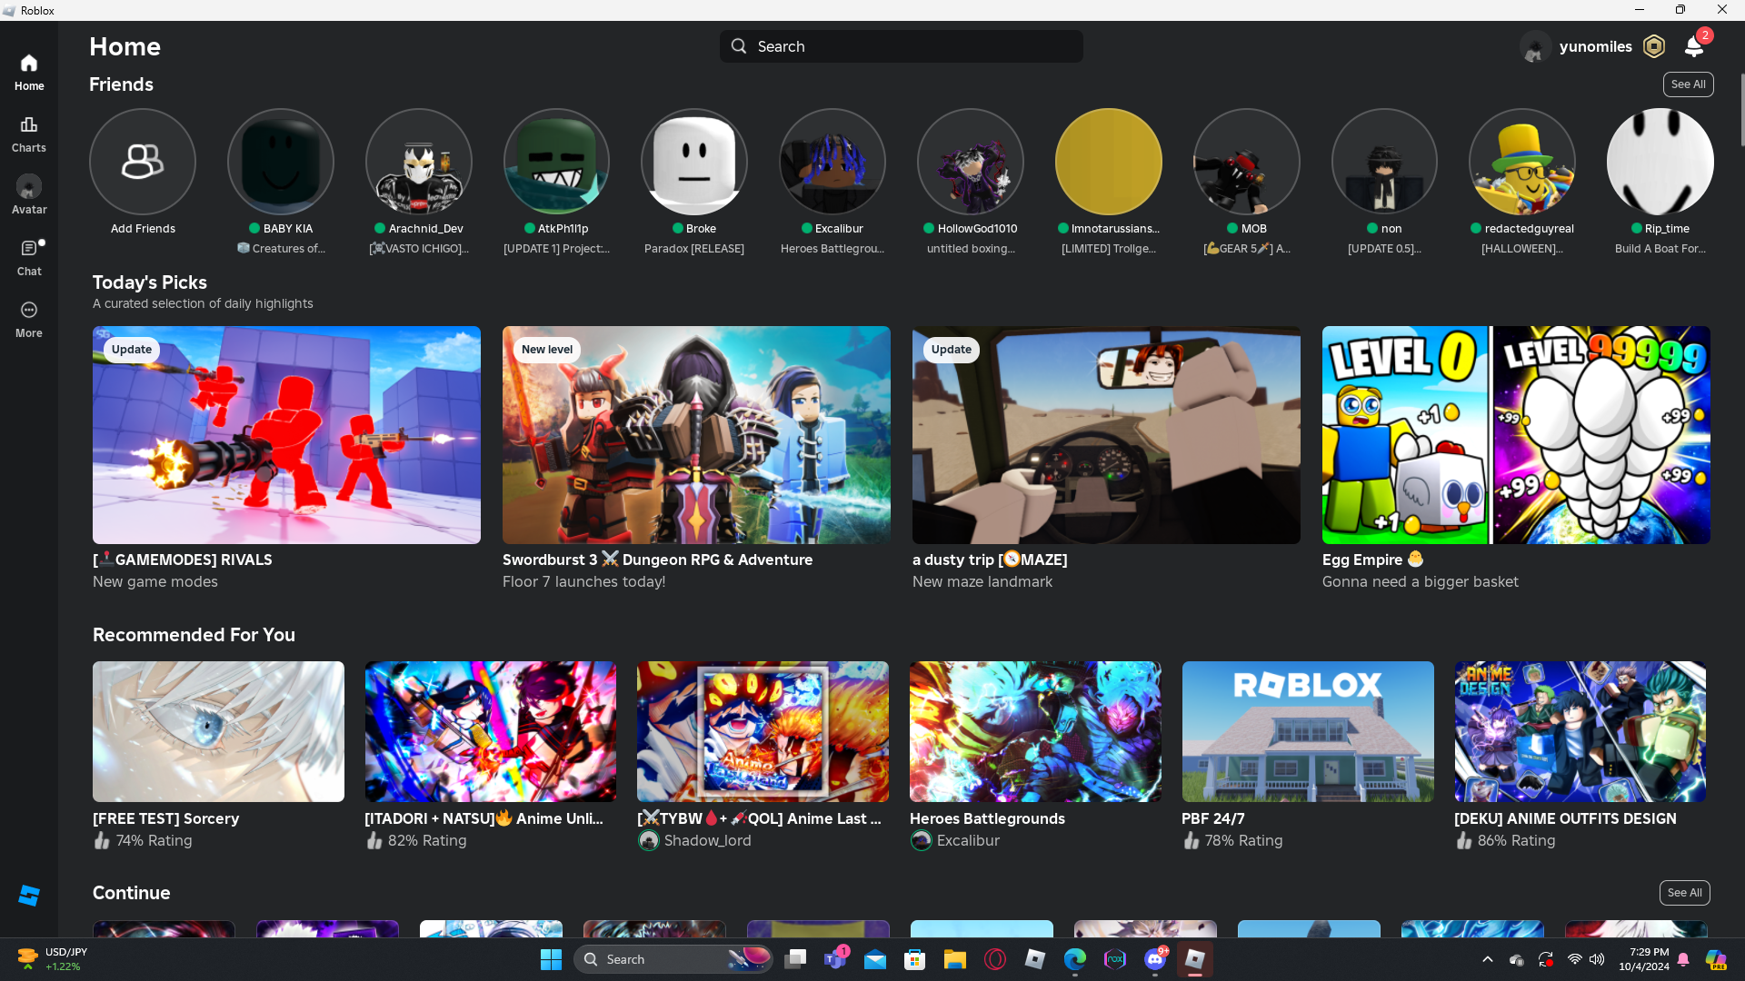Open ANIME OUTFITS DESIGN thumbnail
The width and height of the screenshot is (1745, 981).
(1580, 731)
